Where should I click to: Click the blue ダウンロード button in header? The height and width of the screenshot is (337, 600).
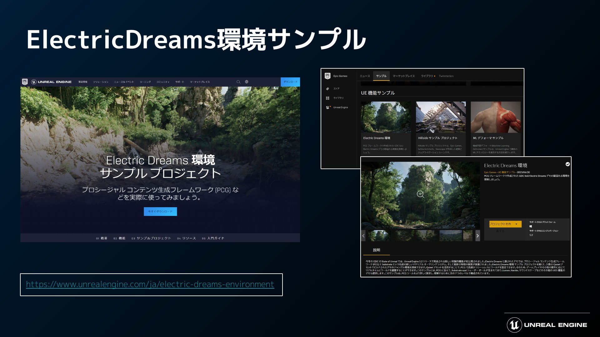pyautogui.click(x=290, y=82)
